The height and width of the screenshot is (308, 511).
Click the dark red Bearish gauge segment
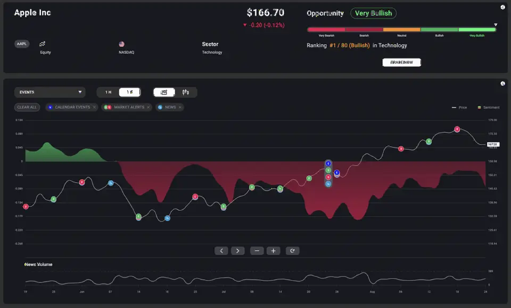[364, 30]
